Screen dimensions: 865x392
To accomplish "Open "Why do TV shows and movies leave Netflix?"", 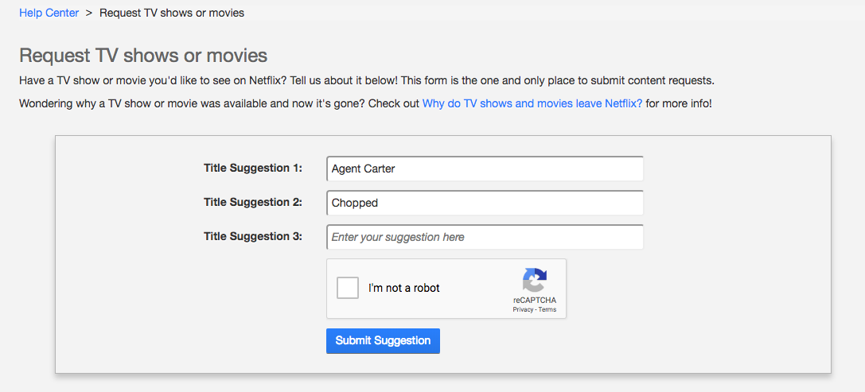I will 532,104.
